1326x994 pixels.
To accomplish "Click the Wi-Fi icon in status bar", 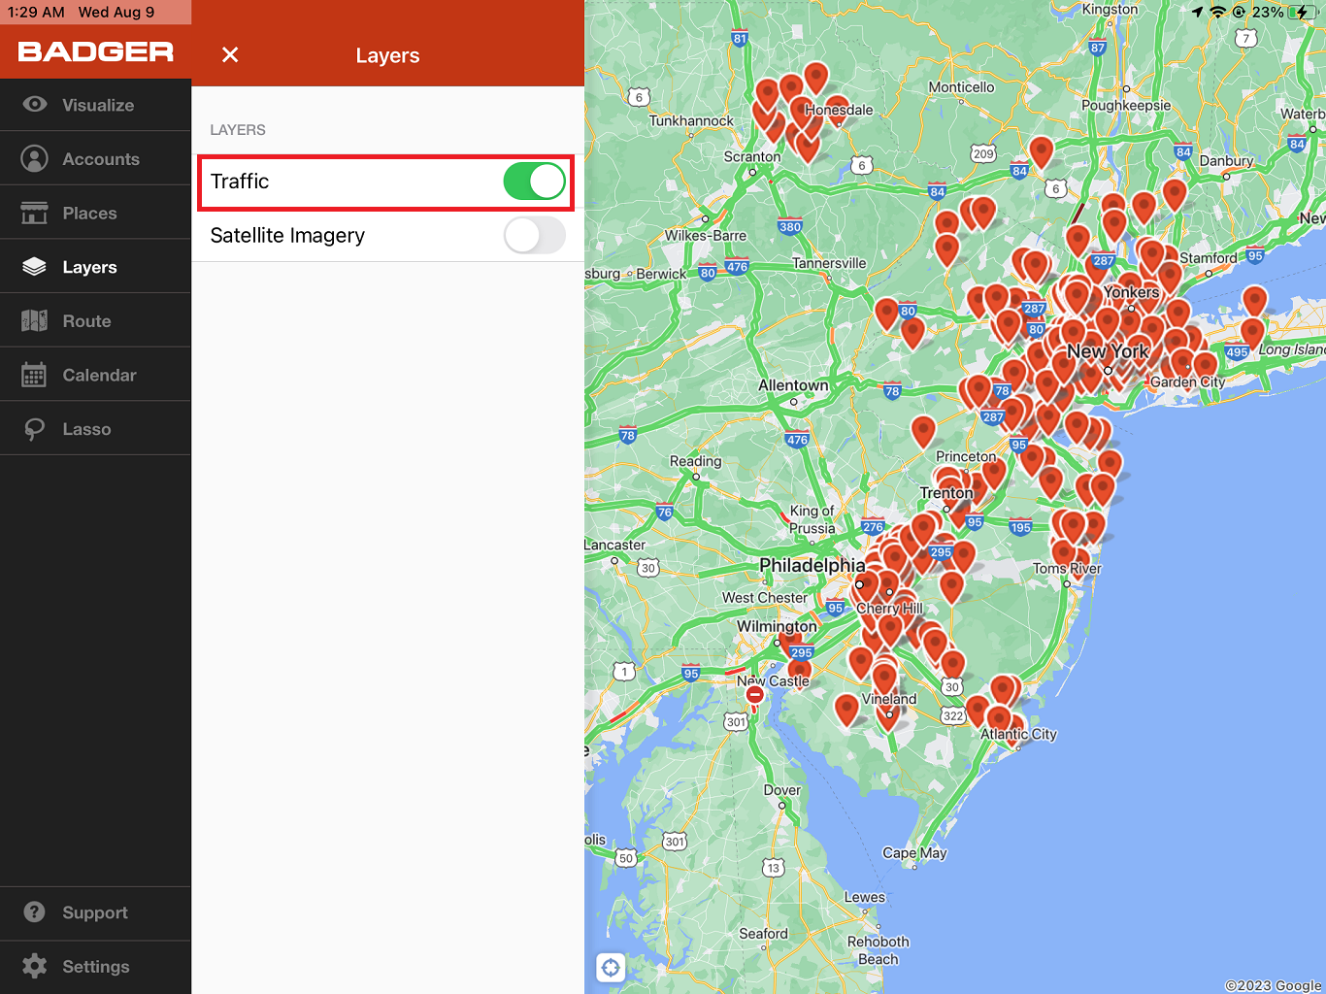I will pyautogui.click(x=1218, y=12).
